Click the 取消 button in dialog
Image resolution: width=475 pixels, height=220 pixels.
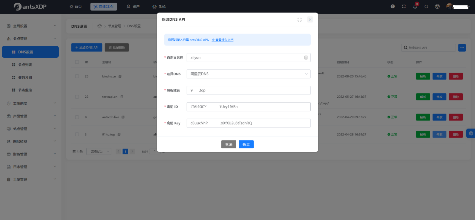pyautogui.click(x=229, y=144)
